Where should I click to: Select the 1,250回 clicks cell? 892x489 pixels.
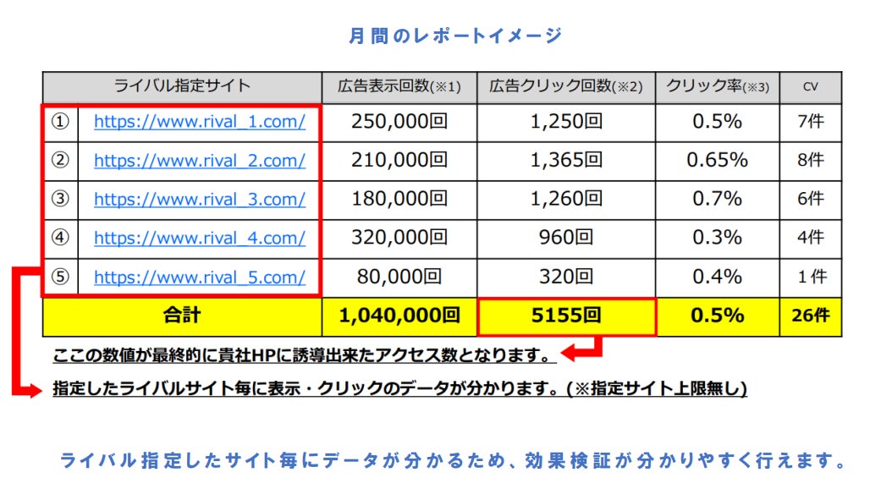(566, 122)
